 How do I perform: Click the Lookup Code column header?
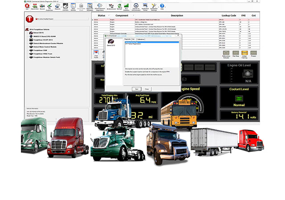229,16
